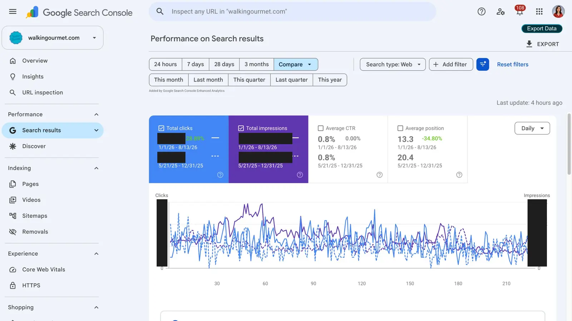Click the Export Data button
Viewport: 572px width, 321px height.
[x=542, y=29]
